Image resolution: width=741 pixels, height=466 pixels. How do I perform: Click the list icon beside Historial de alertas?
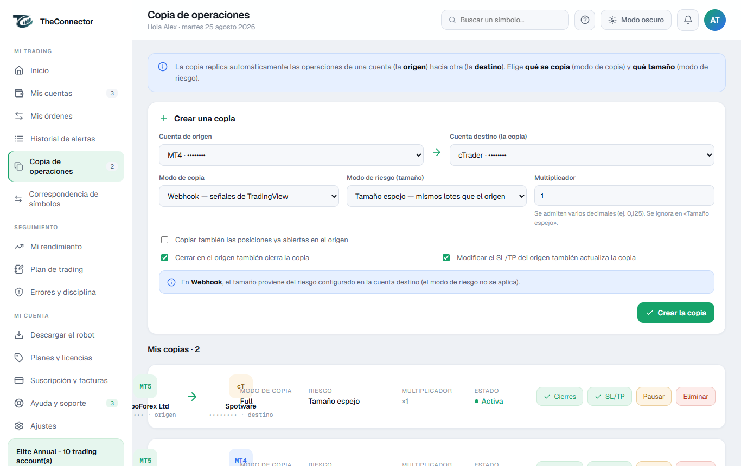pyautogui.click(x=19, y=139)
